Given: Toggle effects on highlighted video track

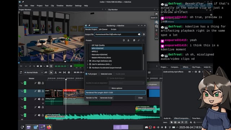Looking at the screenshot, I should (x=35, y=91).
